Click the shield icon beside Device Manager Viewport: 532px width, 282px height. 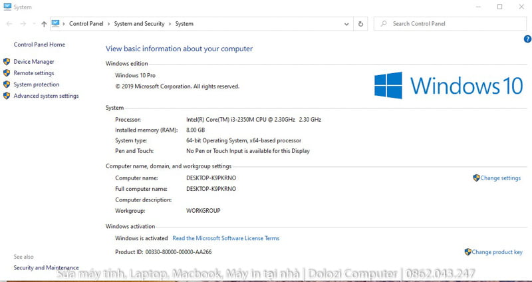(7, 61)
